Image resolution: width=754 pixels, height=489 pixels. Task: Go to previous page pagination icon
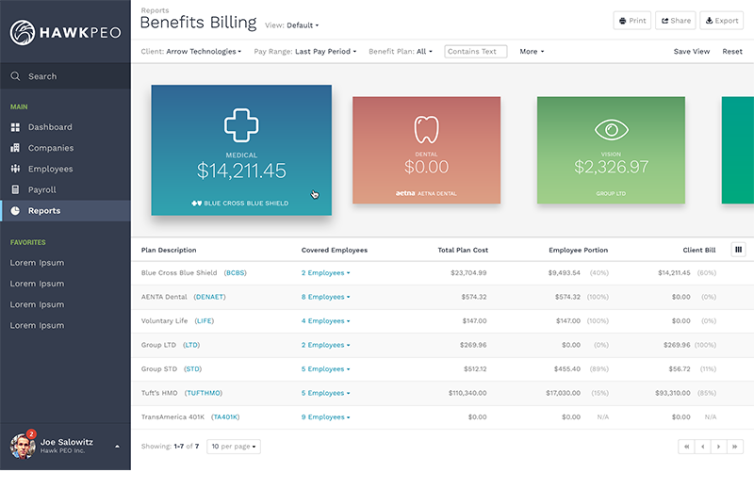coord(702,447)
